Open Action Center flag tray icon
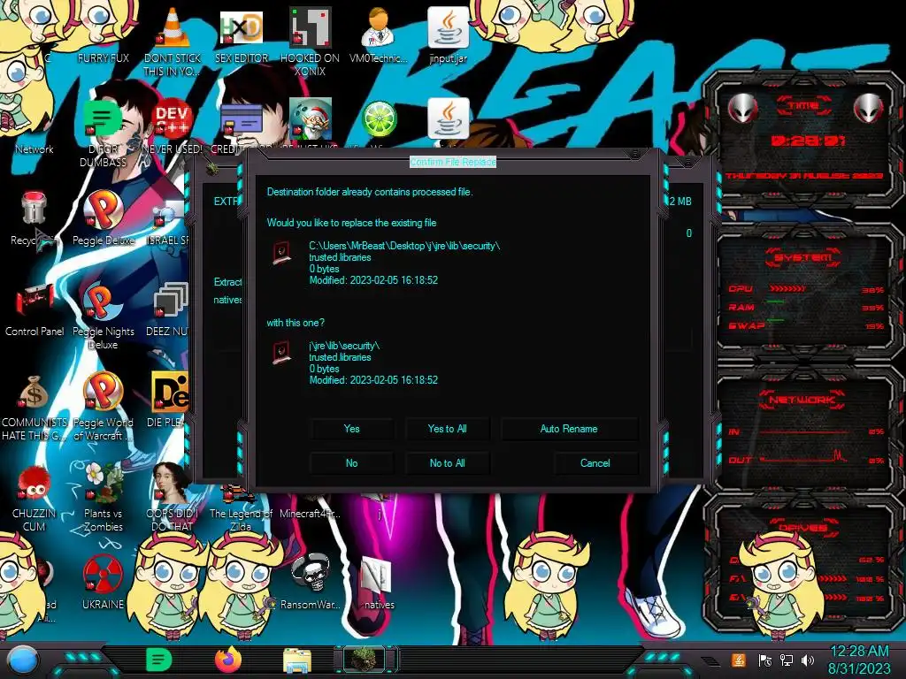 point(764,660)
